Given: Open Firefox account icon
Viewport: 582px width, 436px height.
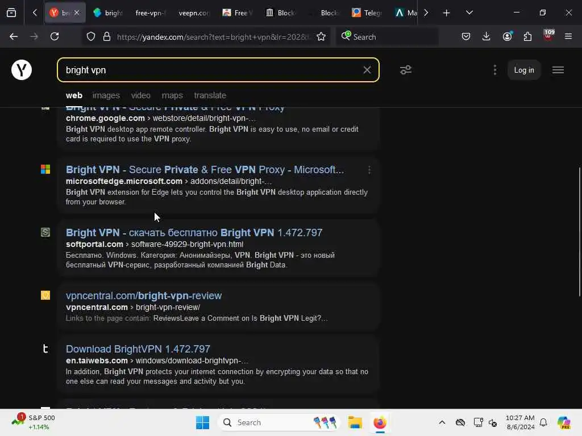Looking at the screenshot, I should 507,37.
